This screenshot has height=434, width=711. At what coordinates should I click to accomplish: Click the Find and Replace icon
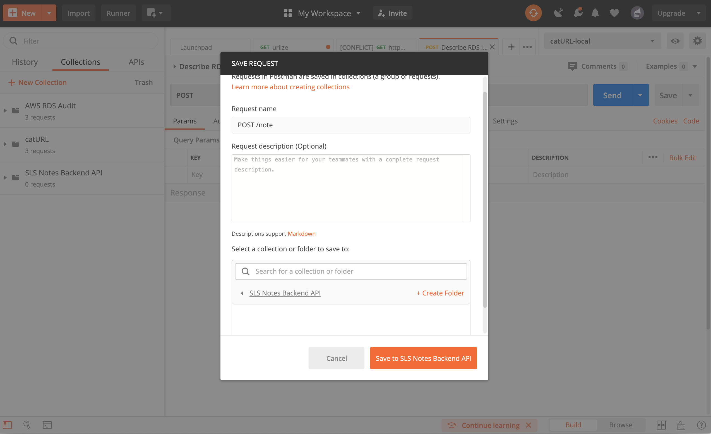[x=27, y=425]
